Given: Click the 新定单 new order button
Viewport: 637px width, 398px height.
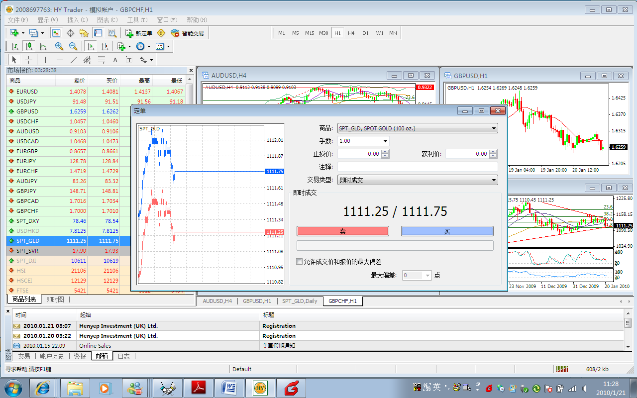Looking at the screenshot, I should tap(139, 33).
